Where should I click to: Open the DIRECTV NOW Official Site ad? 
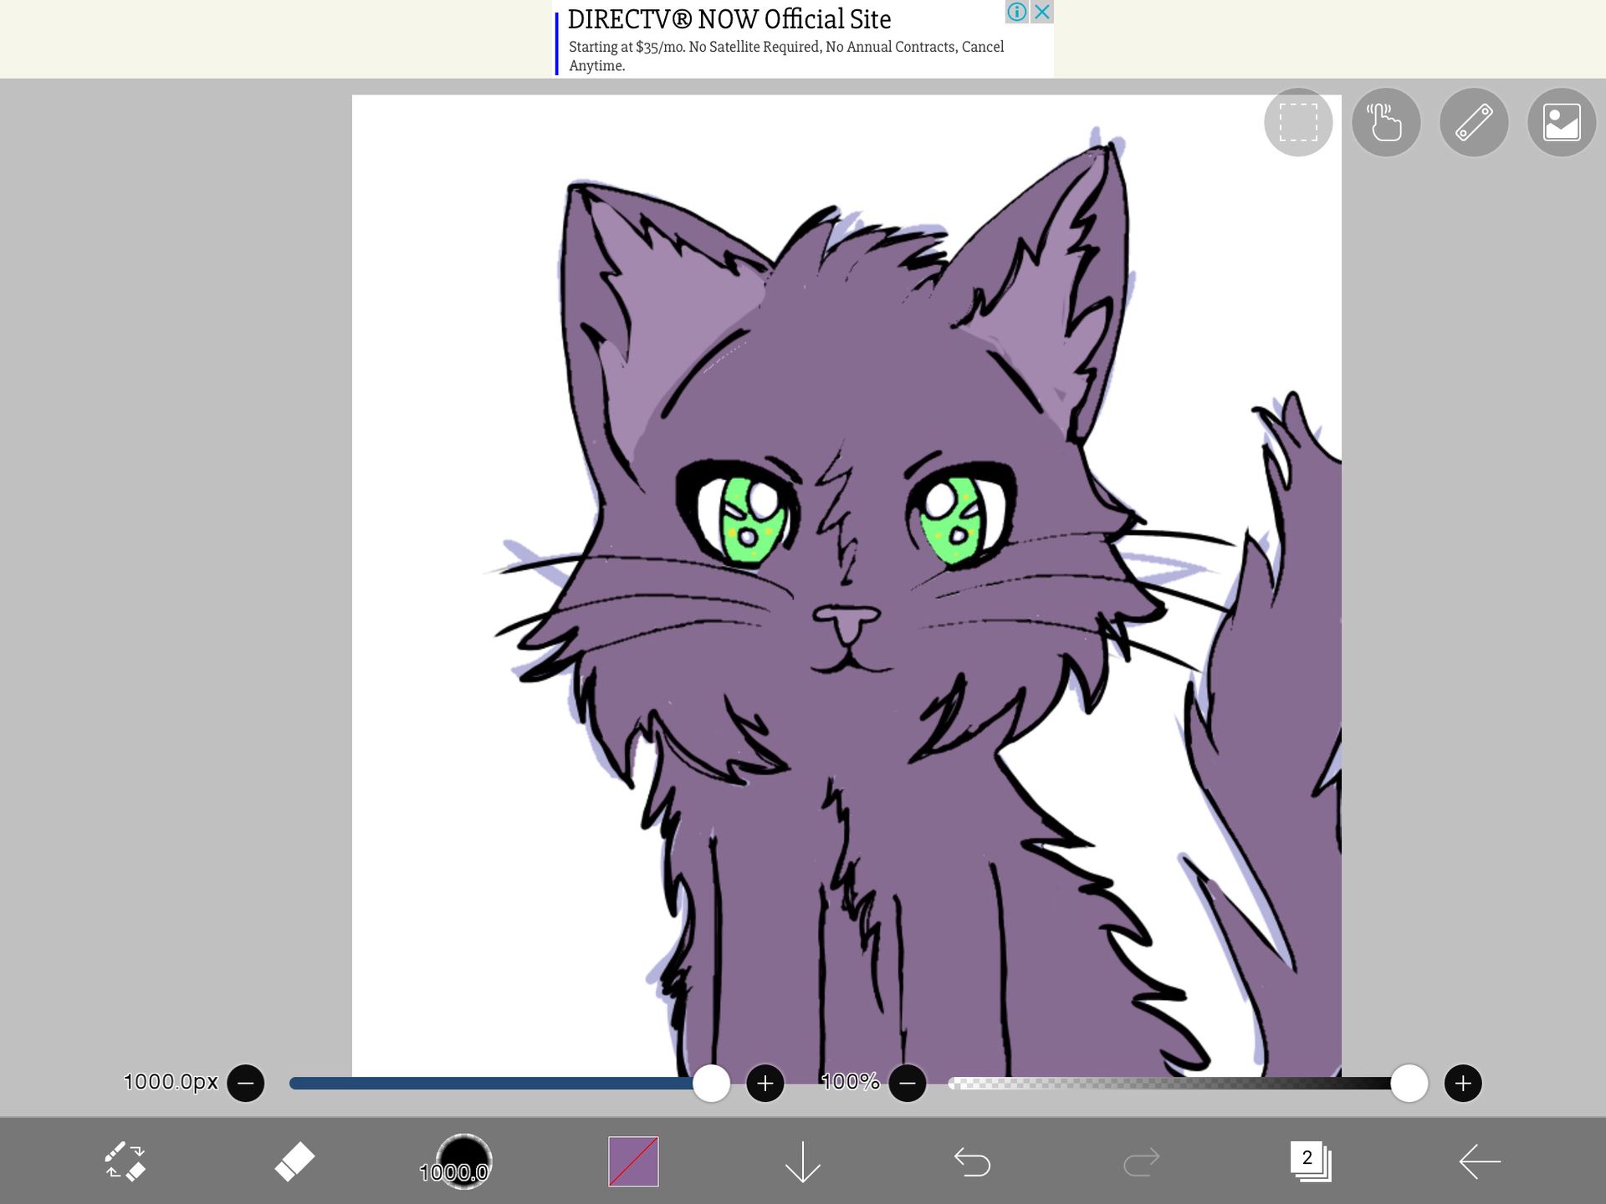tap(729, 18)
